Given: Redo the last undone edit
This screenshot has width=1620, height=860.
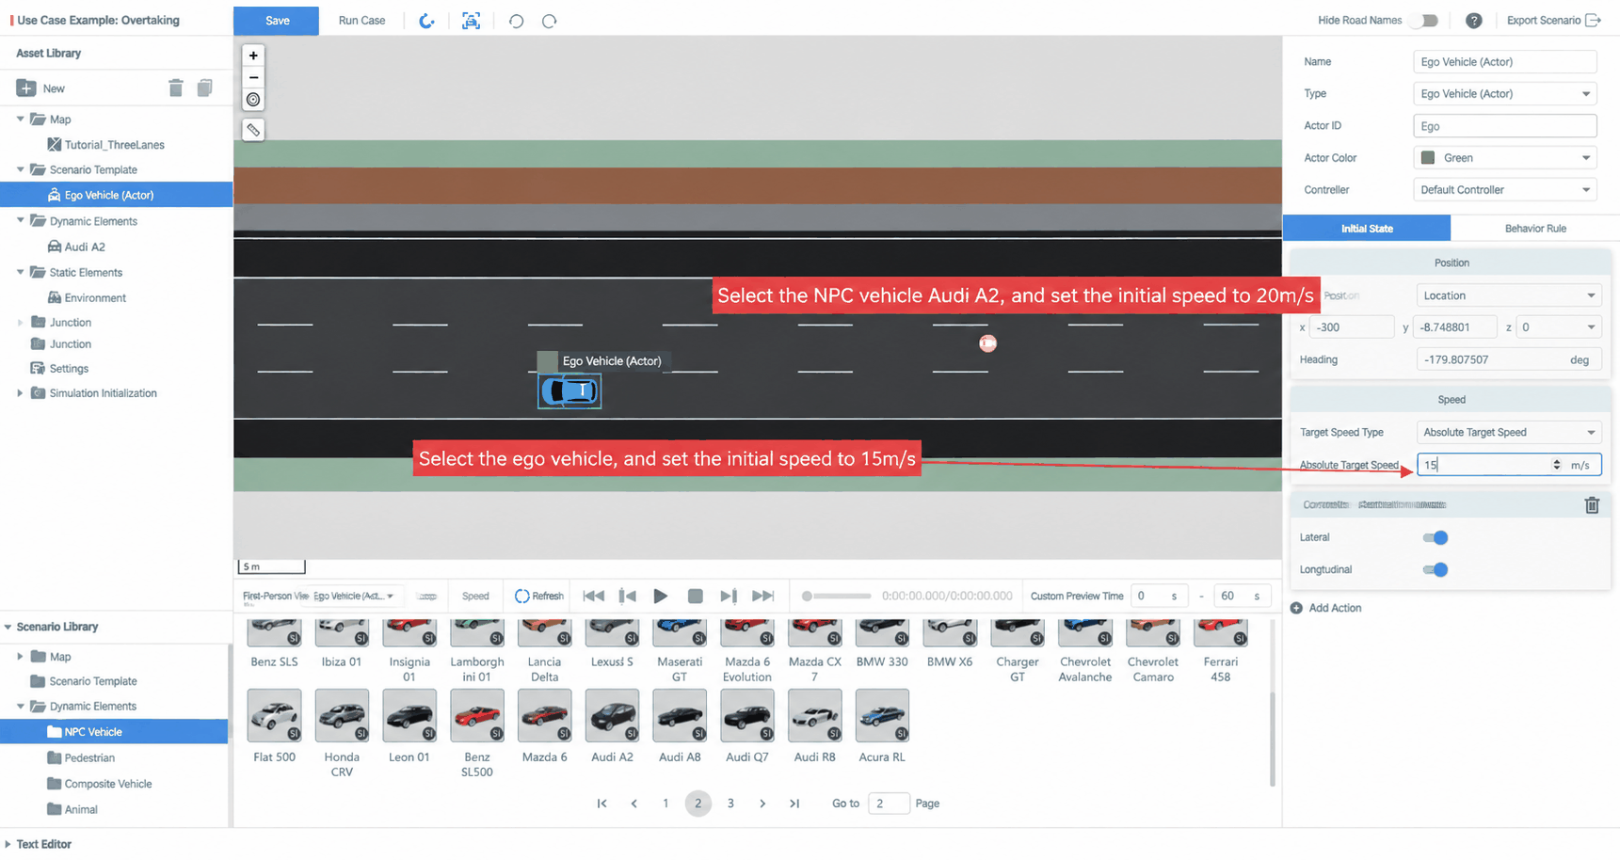Looking at the screenshot, I should [550, 21].
